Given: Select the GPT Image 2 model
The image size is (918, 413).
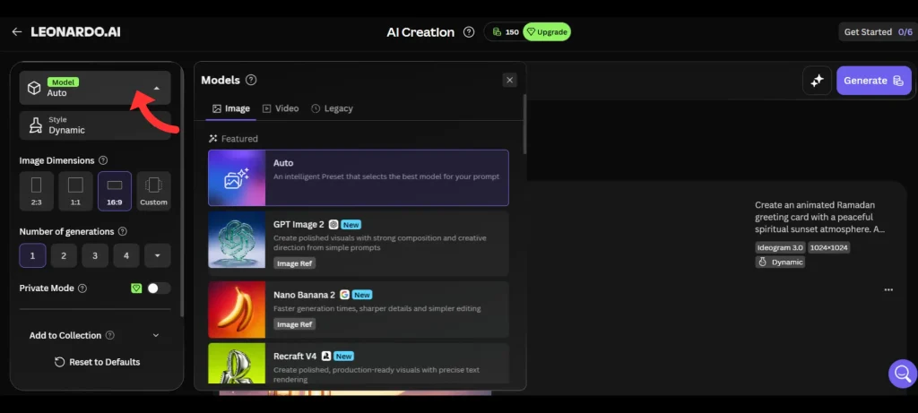Looking at the screenshot, I should click(359, 243).
